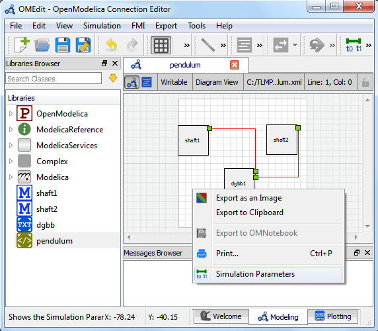Open the Export menu
This screenshot has width=378, height=331.
(x=166, y=26)
